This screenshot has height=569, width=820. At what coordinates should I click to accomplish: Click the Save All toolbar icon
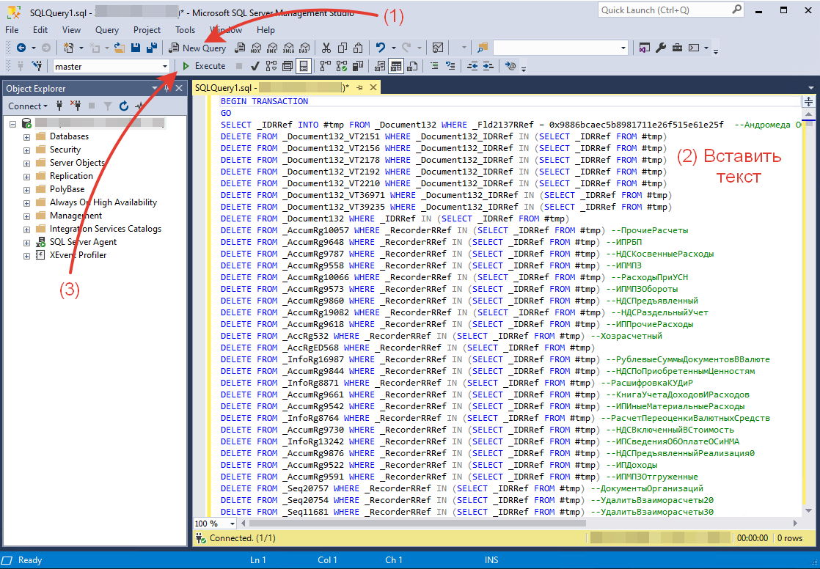click(x=151, y=48)
